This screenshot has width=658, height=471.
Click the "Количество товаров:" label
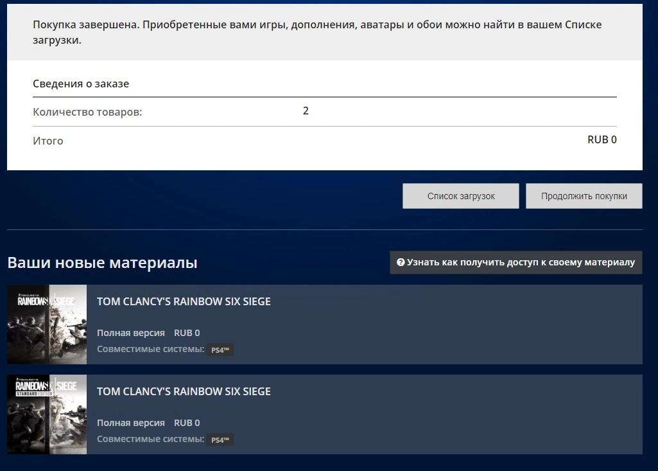tap(87, 112)
